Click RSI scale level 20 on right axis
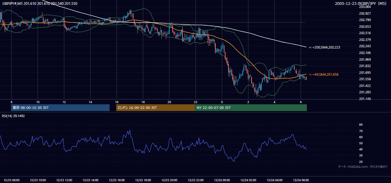 [x=361, y=162]
